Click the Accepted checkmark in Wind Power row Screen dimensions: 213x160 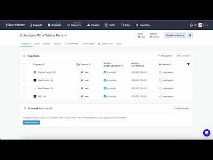coord(105,88)
